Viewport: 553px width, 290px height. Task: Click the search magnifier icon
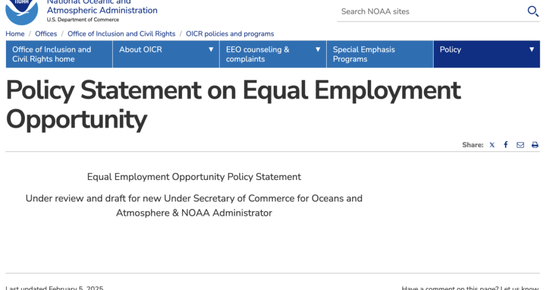533,11
